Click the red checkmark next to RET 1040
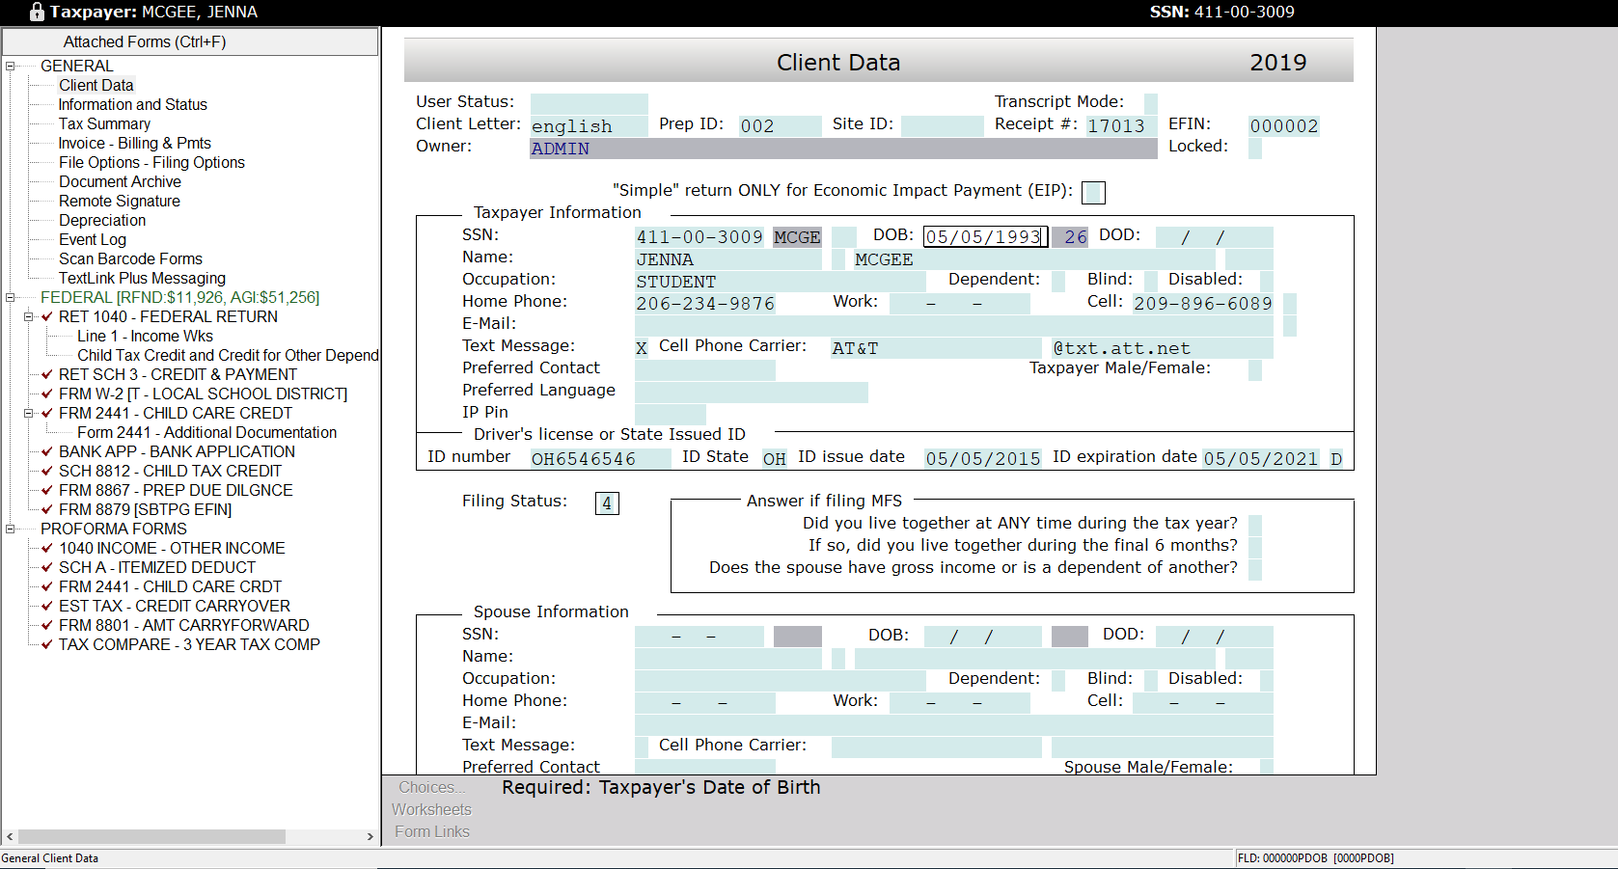1618x869 pixels. tap(47, 316)
